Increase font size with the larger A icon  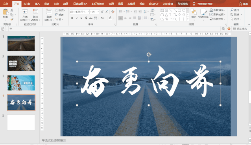click(102, 12)
